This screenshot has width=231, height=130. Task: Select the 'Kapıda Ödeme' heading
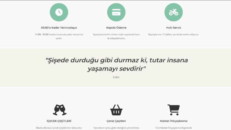pos(116,28)
